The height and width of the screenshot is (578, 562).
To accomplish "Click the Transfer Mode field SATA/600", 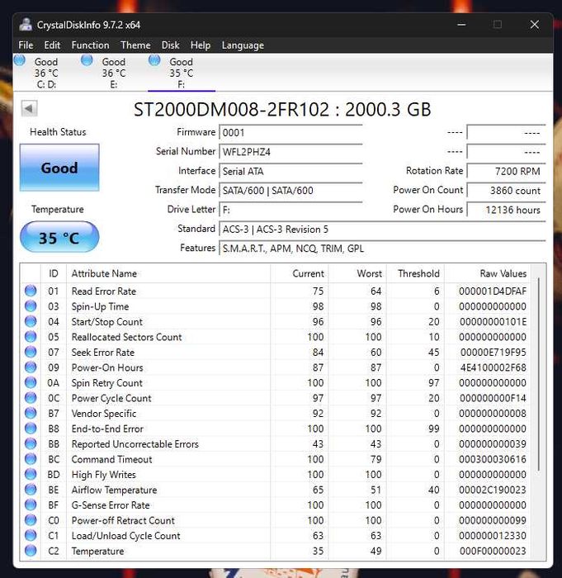I will (x=290, y=190).
